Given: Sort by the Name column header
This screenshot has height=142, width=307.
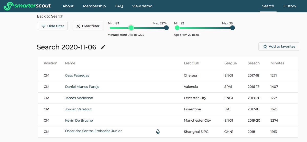Looking at the screenshot, I should (70, 63).
